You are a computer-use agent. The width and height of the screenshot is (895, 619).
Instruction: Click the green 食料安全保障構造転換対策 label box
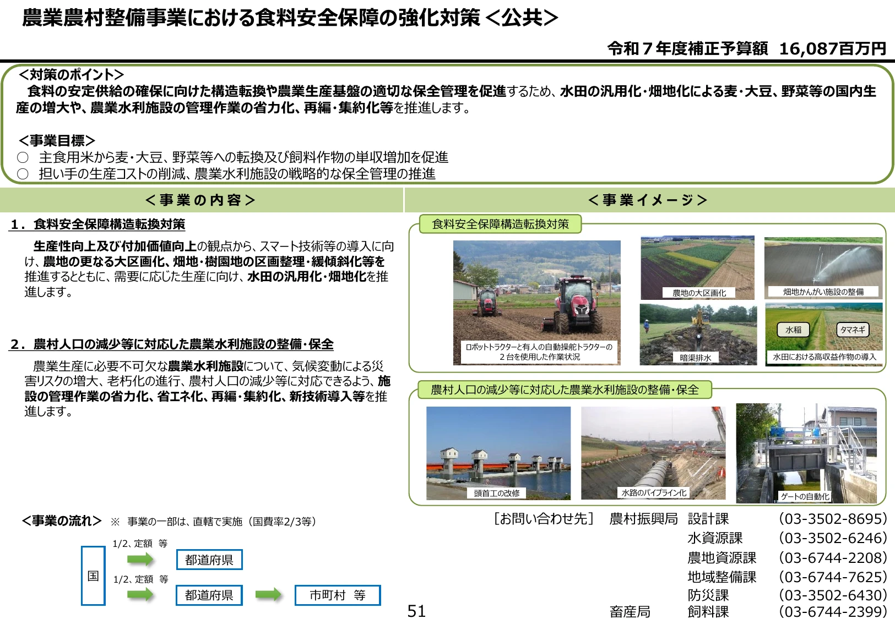click(x=500, y=224)
